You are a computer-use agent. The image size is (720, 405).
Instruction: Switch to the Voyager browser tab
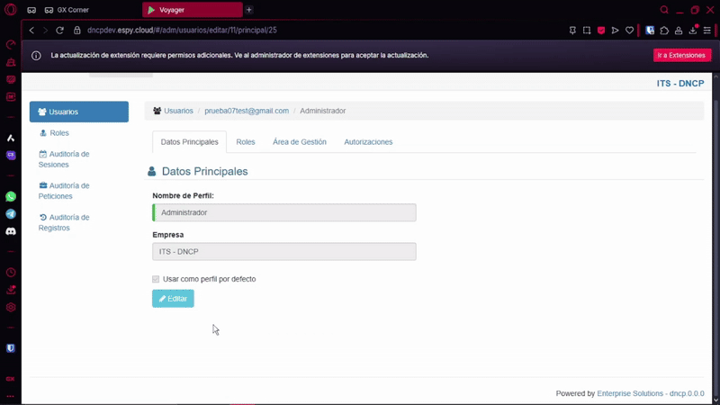[x=193, y=10]
